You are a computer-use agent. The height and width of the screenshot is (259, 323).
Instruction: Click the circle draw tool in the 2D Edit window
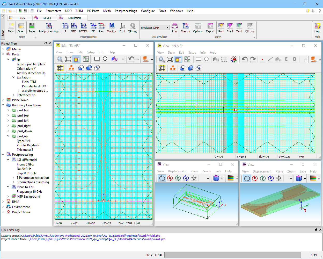point(105,59)
